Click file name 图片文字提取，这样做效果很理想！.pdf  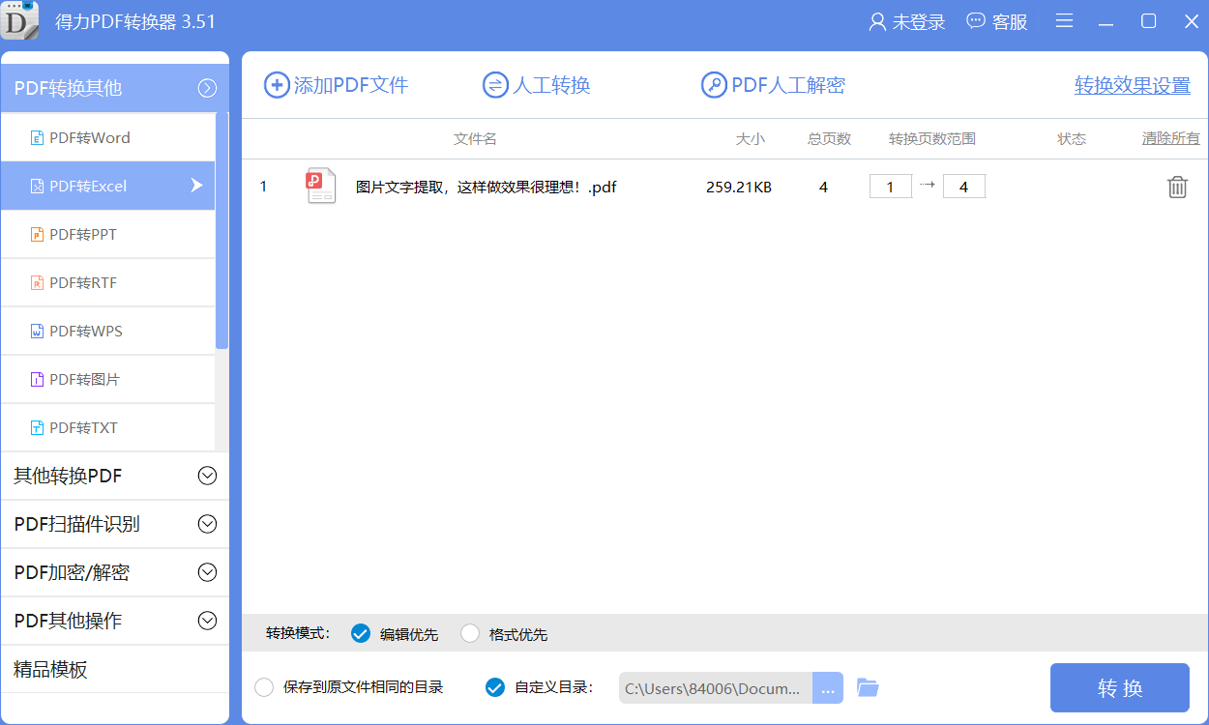pos(487,188)
